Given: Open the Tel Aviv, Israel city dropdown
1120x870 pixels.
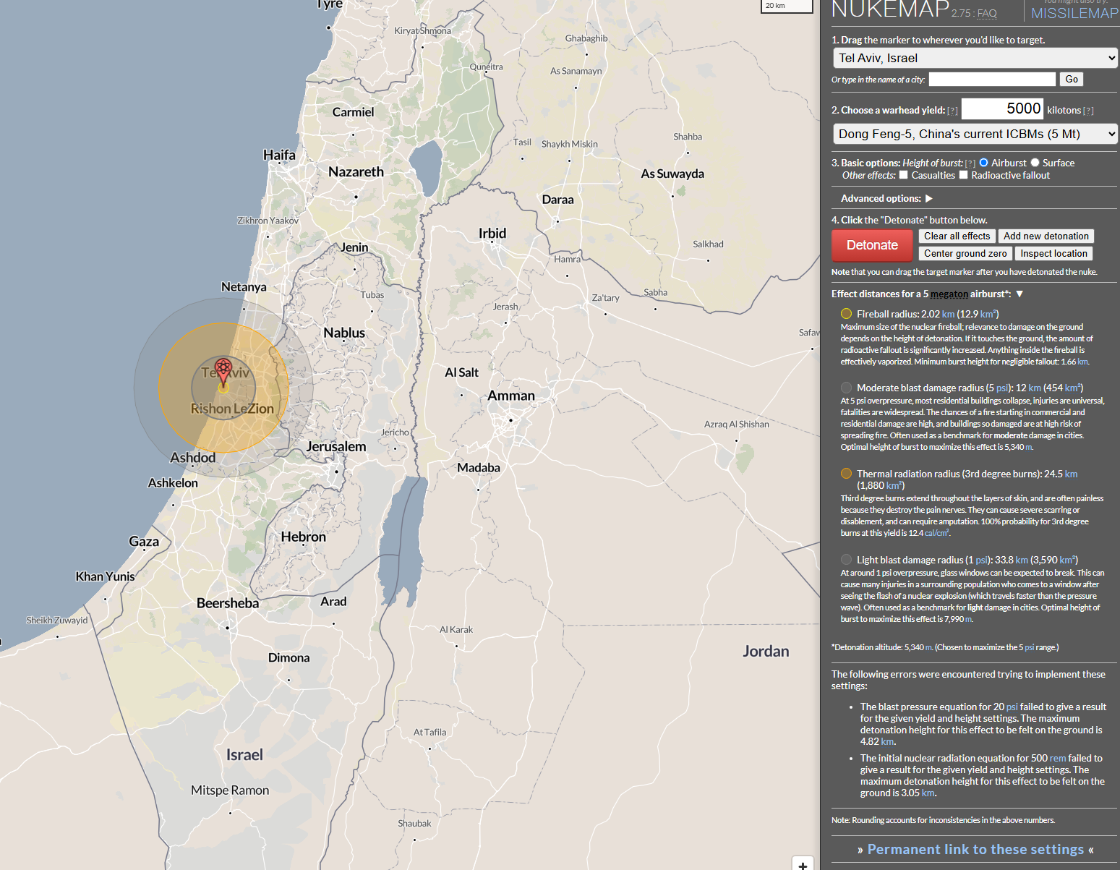Looking at the screenshot, I should (975, 58).
